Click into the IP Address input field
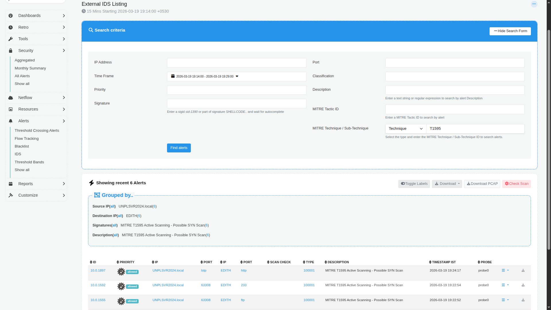551x310 pixels. coord(236,63)
